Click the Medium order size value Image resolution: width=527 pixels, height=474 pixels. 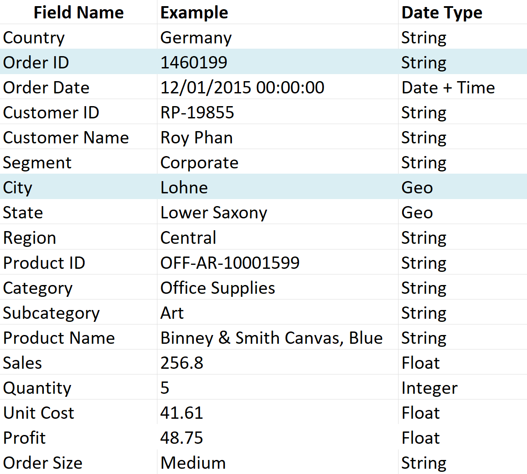(x=193, y=463)
